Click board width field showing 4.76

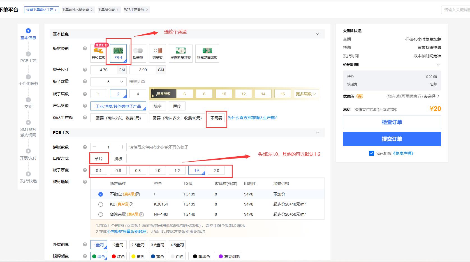[104, 70]
